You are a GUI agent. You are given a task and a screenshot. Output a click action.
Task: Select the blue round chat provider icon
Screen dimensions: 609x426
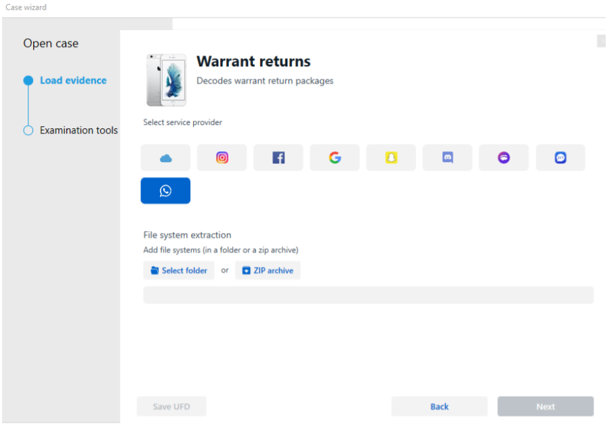(x=560, y=157)
